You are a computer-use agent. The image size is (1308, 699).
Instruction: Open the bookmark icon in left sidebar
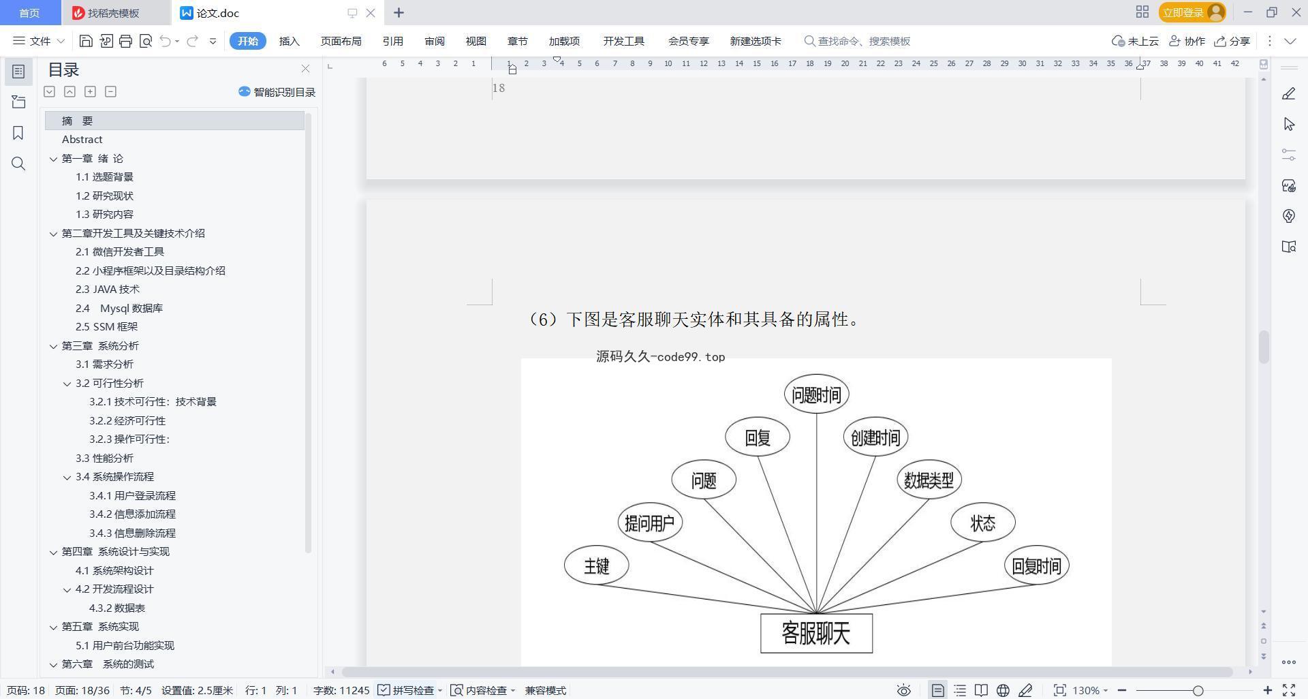click(18, 133)
